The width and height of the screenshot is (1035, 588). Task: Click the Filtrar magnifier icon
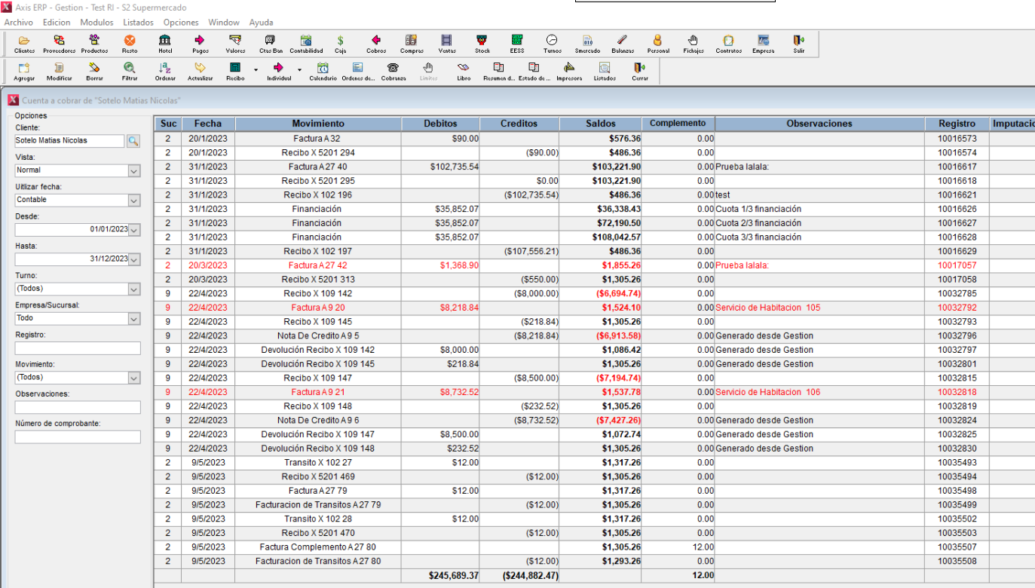(x=130, y=71)
